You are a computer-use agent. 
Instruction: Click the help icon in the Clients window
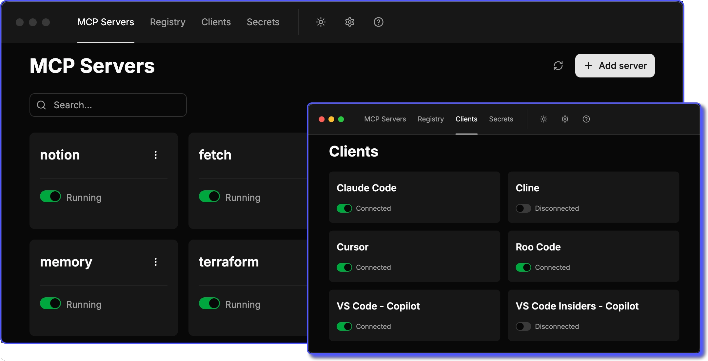586,119
